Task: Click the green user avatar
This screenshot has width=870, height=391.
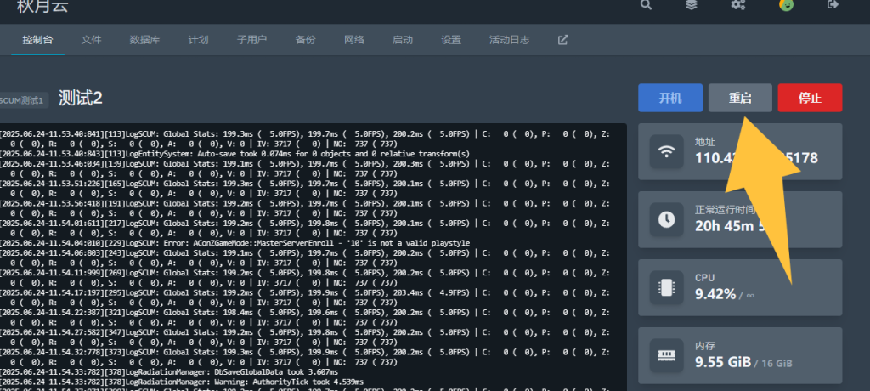Action: [787, 5]
